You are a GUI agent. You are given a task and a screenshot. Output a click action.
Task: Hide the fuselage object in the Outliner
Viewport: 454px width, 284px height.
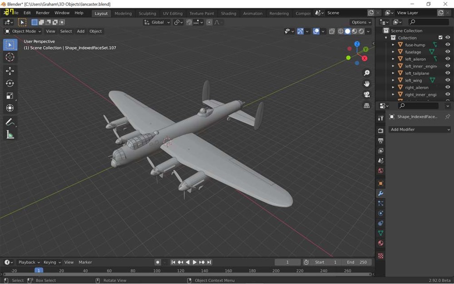click(x=448, y=52)
